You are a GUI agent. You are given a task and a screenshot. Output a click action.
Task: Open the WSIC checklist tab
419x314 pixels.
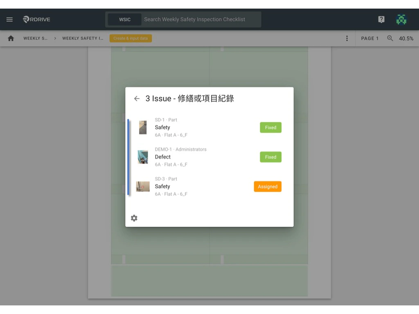(124, 19)
